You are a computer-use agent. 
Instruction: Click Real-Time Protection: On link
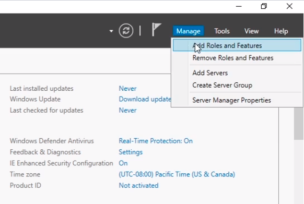156,141
